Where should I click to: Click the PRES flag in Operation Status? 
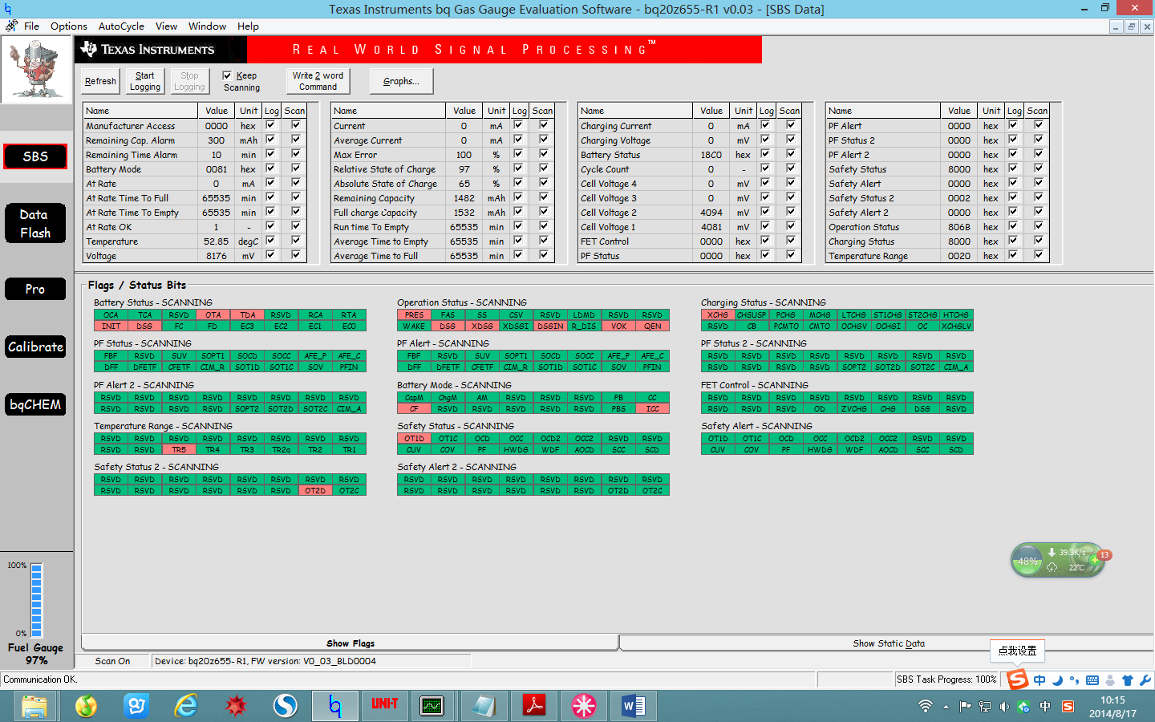414,314
